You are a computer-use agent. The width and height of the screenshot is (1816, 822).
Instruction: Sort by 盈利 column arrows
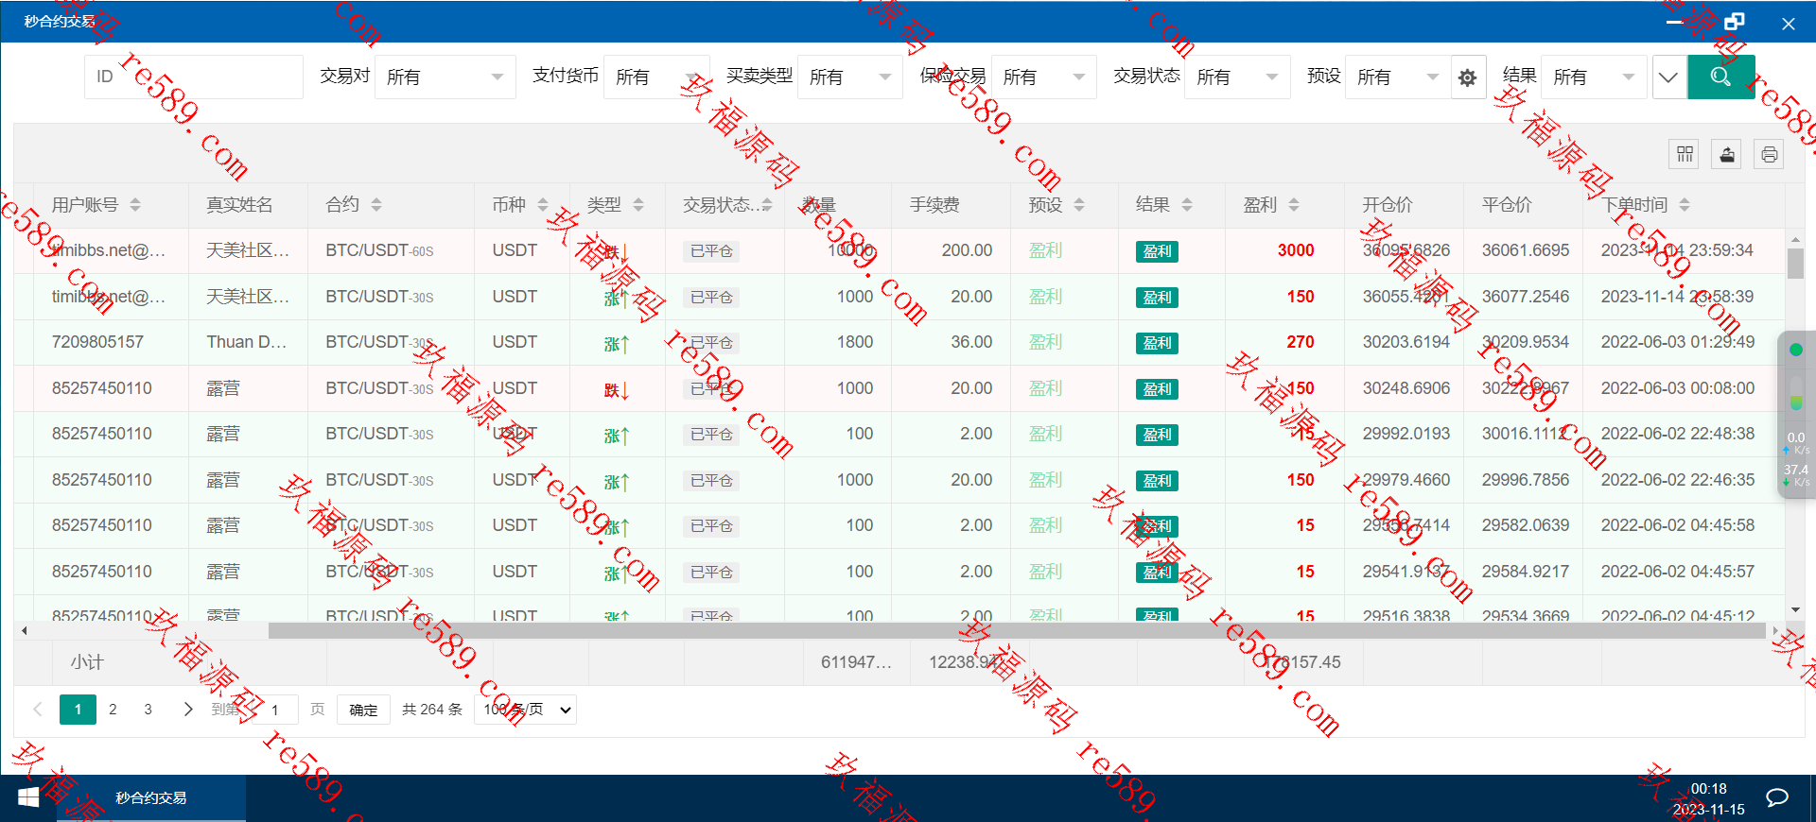pos(1294,205)
